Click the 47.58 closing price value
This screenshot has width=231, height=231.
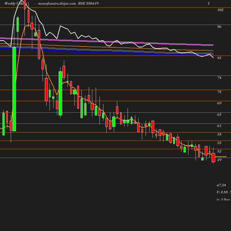221,185
